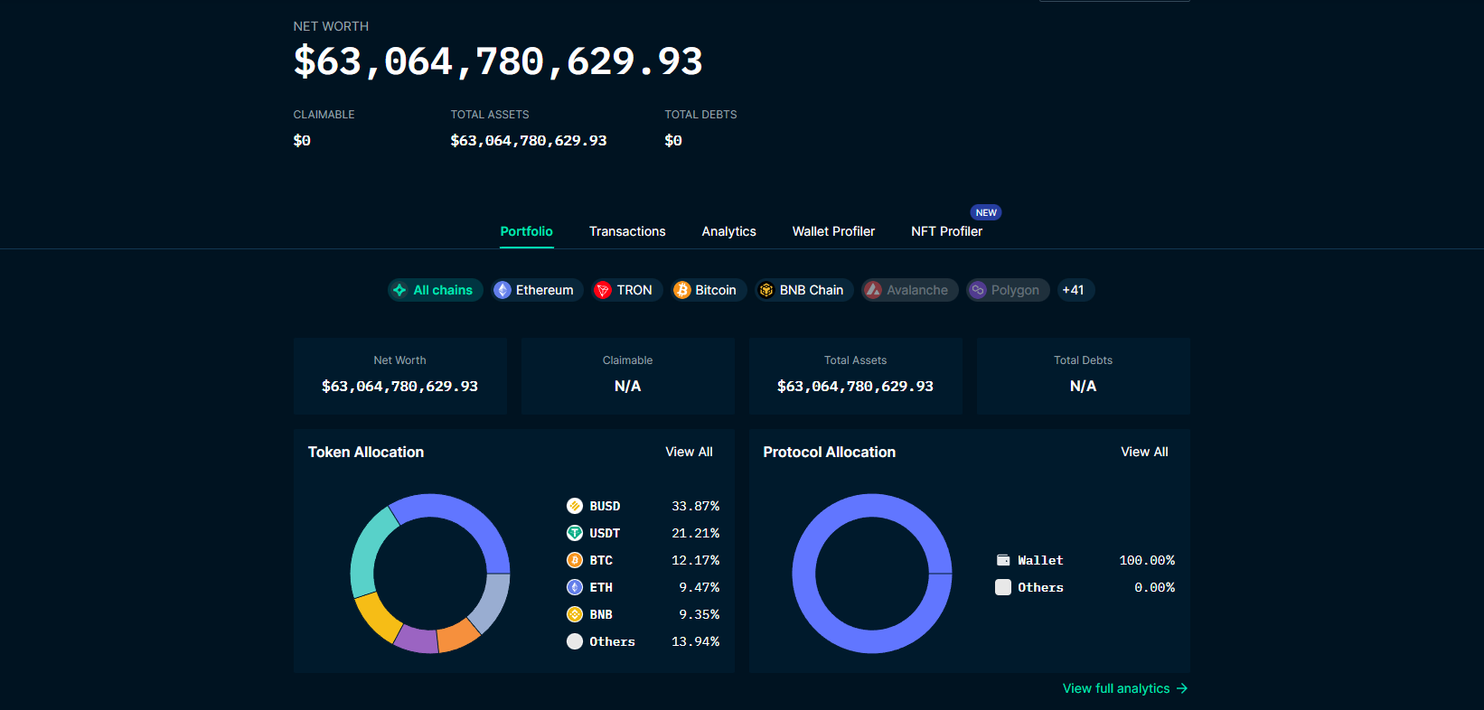
Task: Open the Transactions tab
Action: coord(627,231)
